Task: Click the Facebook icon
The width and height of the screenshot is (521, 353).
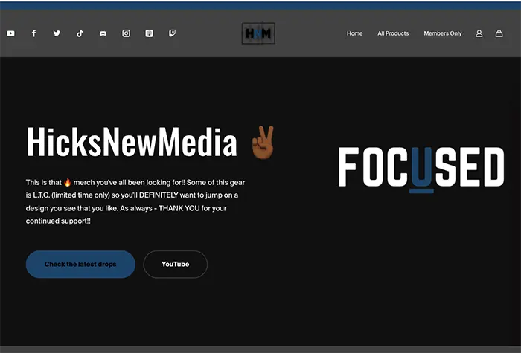Action: click(33, 33)
